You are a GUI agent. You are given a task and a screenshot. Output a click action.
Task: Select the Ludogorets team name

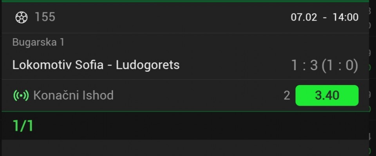[x=148, y=65]
